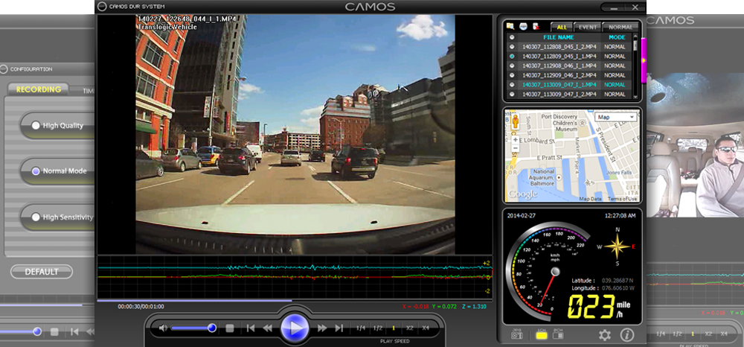Jump to the previous file
The width and height of the screenshot is (744, 347).
coord(251,328)
